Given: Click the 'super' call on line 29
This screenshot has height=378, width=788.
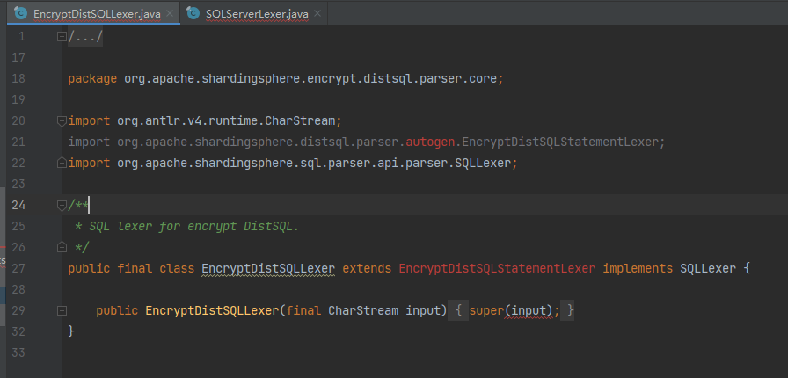Looking at the screenshot, I should click(486, 310).
